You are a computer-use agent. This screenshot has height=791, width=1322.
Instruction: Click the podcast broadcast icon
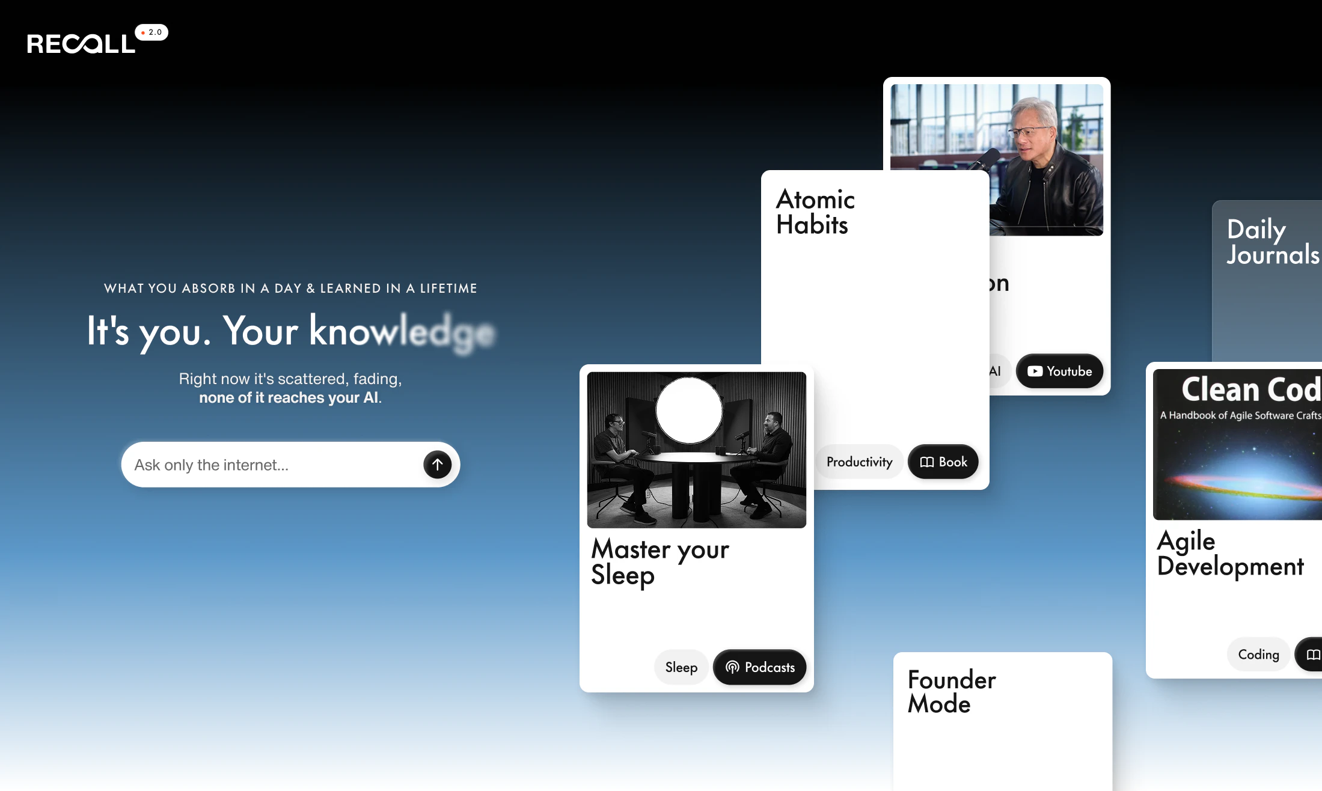(x=732, y=667)
